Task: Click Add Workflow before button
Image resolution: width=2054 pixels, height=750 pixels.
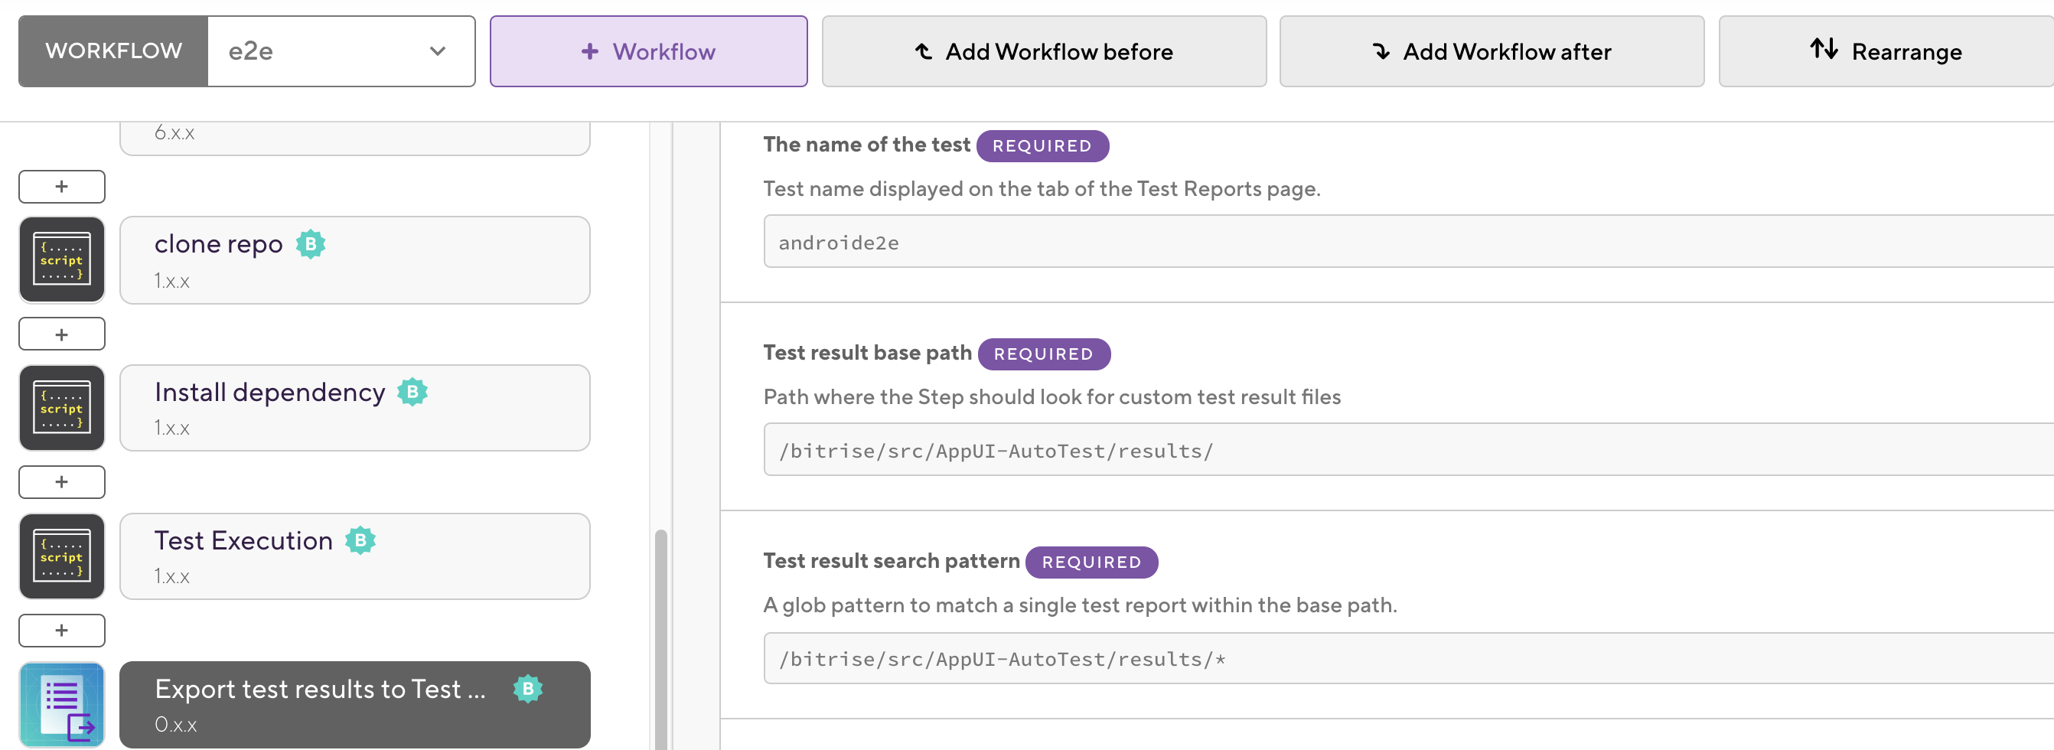Action: click(1043, 51)
